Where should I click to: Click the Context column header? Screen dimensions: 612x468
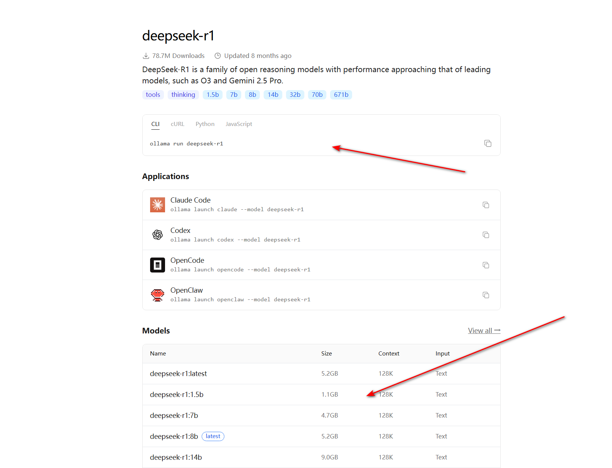coord(389,354)
